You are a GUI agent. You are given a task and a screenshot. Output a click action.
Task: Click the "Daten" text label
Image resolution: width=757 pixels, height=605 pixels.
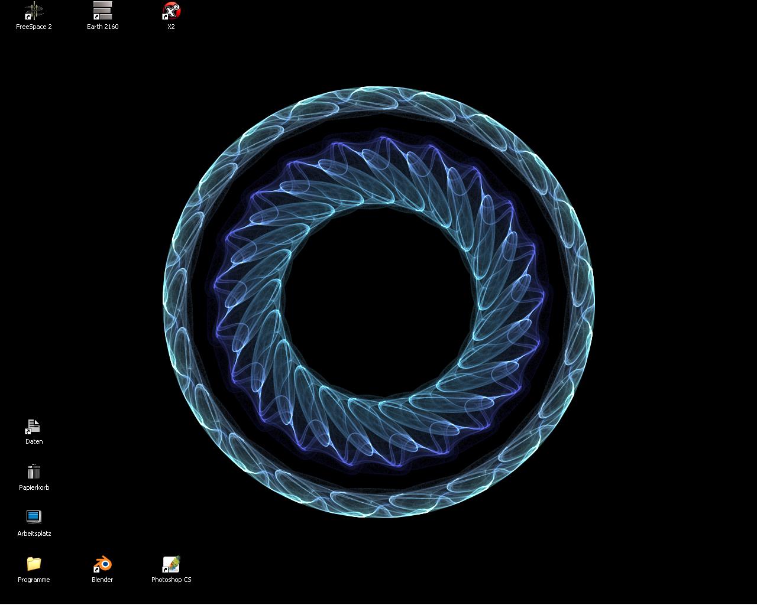pyautogui.click(x=34, y=442)
